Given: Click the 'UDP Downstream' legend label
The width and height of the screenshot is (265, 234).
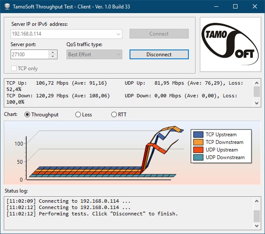Looking at the screenshot, I should (225, 157).
